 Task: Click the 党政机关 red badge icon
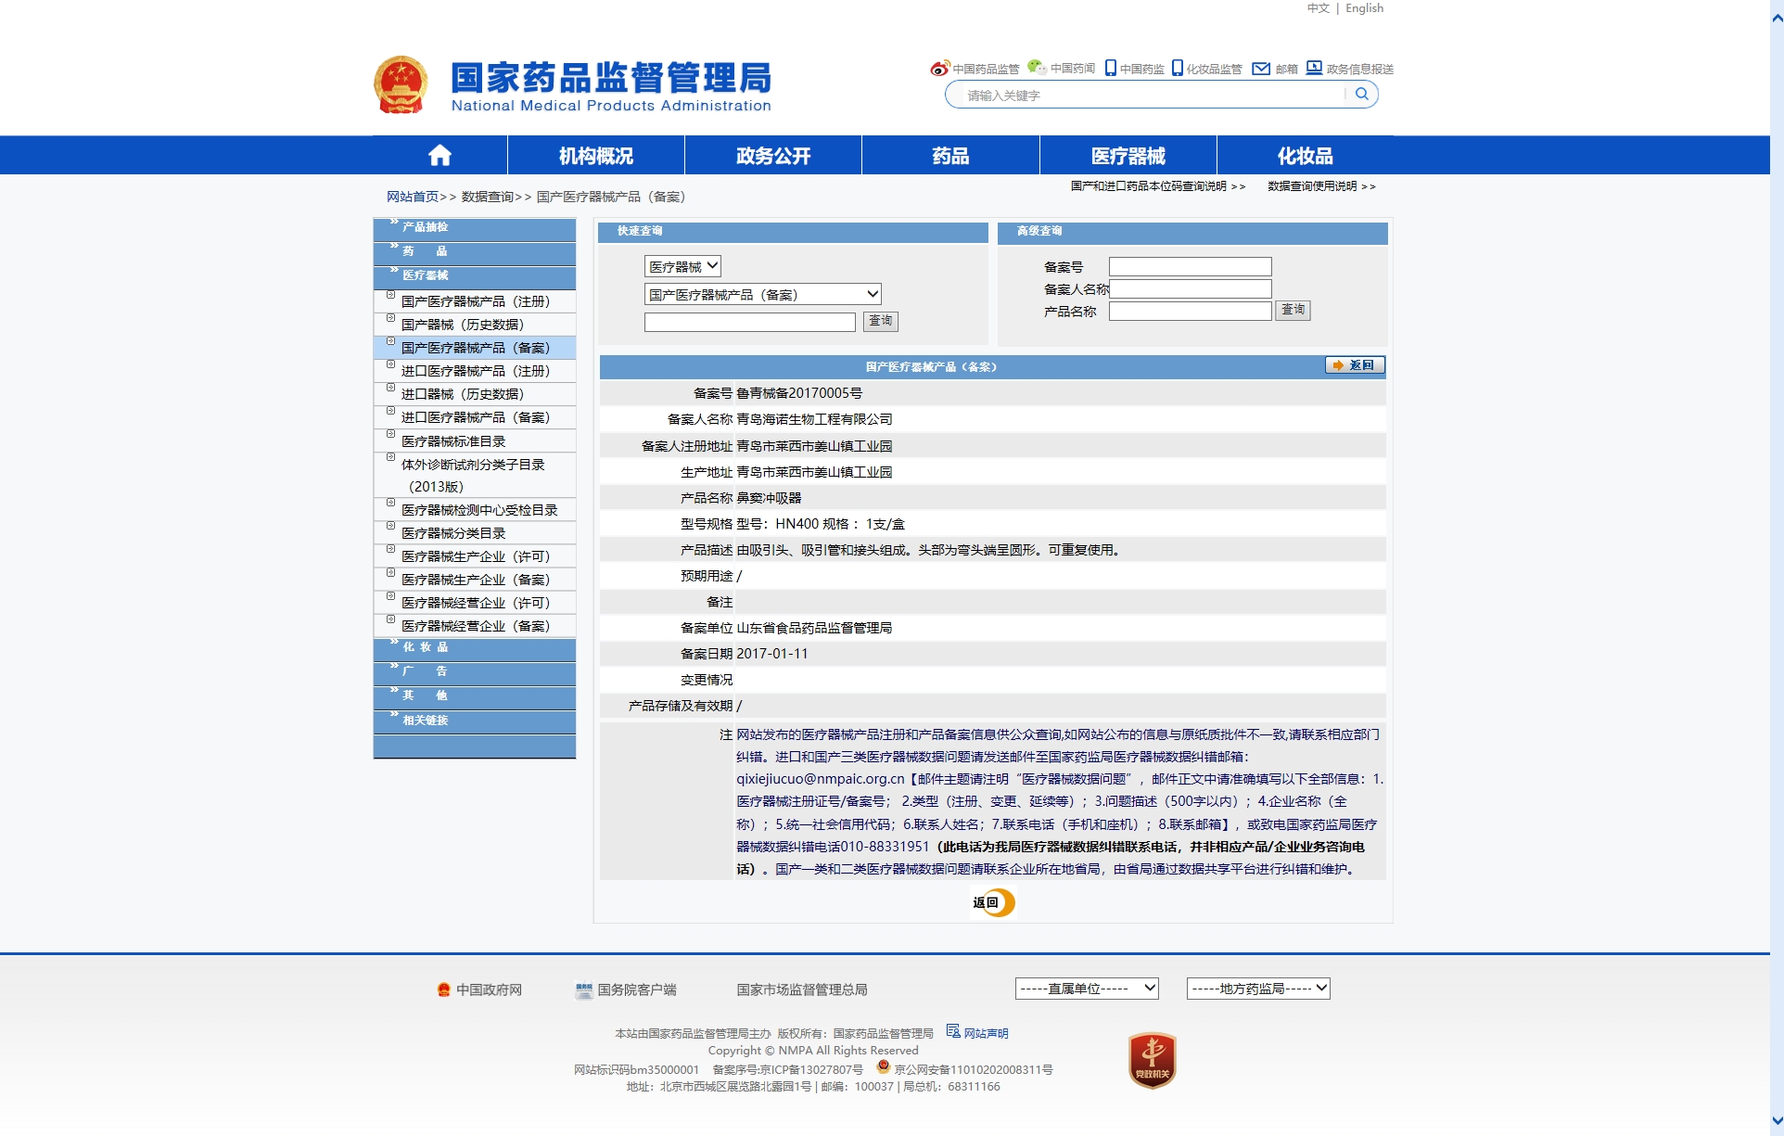1152,1059
